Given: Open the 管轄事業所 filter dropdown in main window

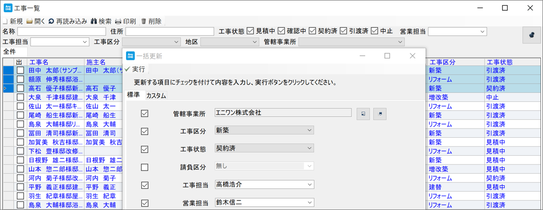Looking at the screenshot, I should coord(401,42).
